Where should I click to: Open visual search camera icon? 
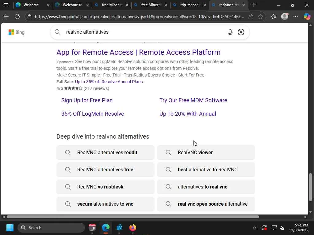[x=241, y=32]
